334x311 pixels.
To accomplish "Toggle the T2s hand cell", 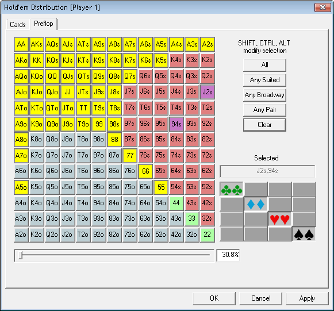I will pos(208,108).
